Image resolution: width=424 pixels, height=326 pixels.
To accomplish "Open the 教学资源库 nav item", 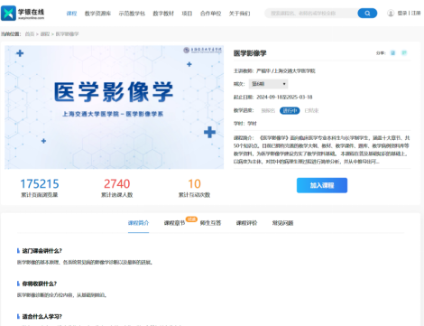I will [97, 14].
